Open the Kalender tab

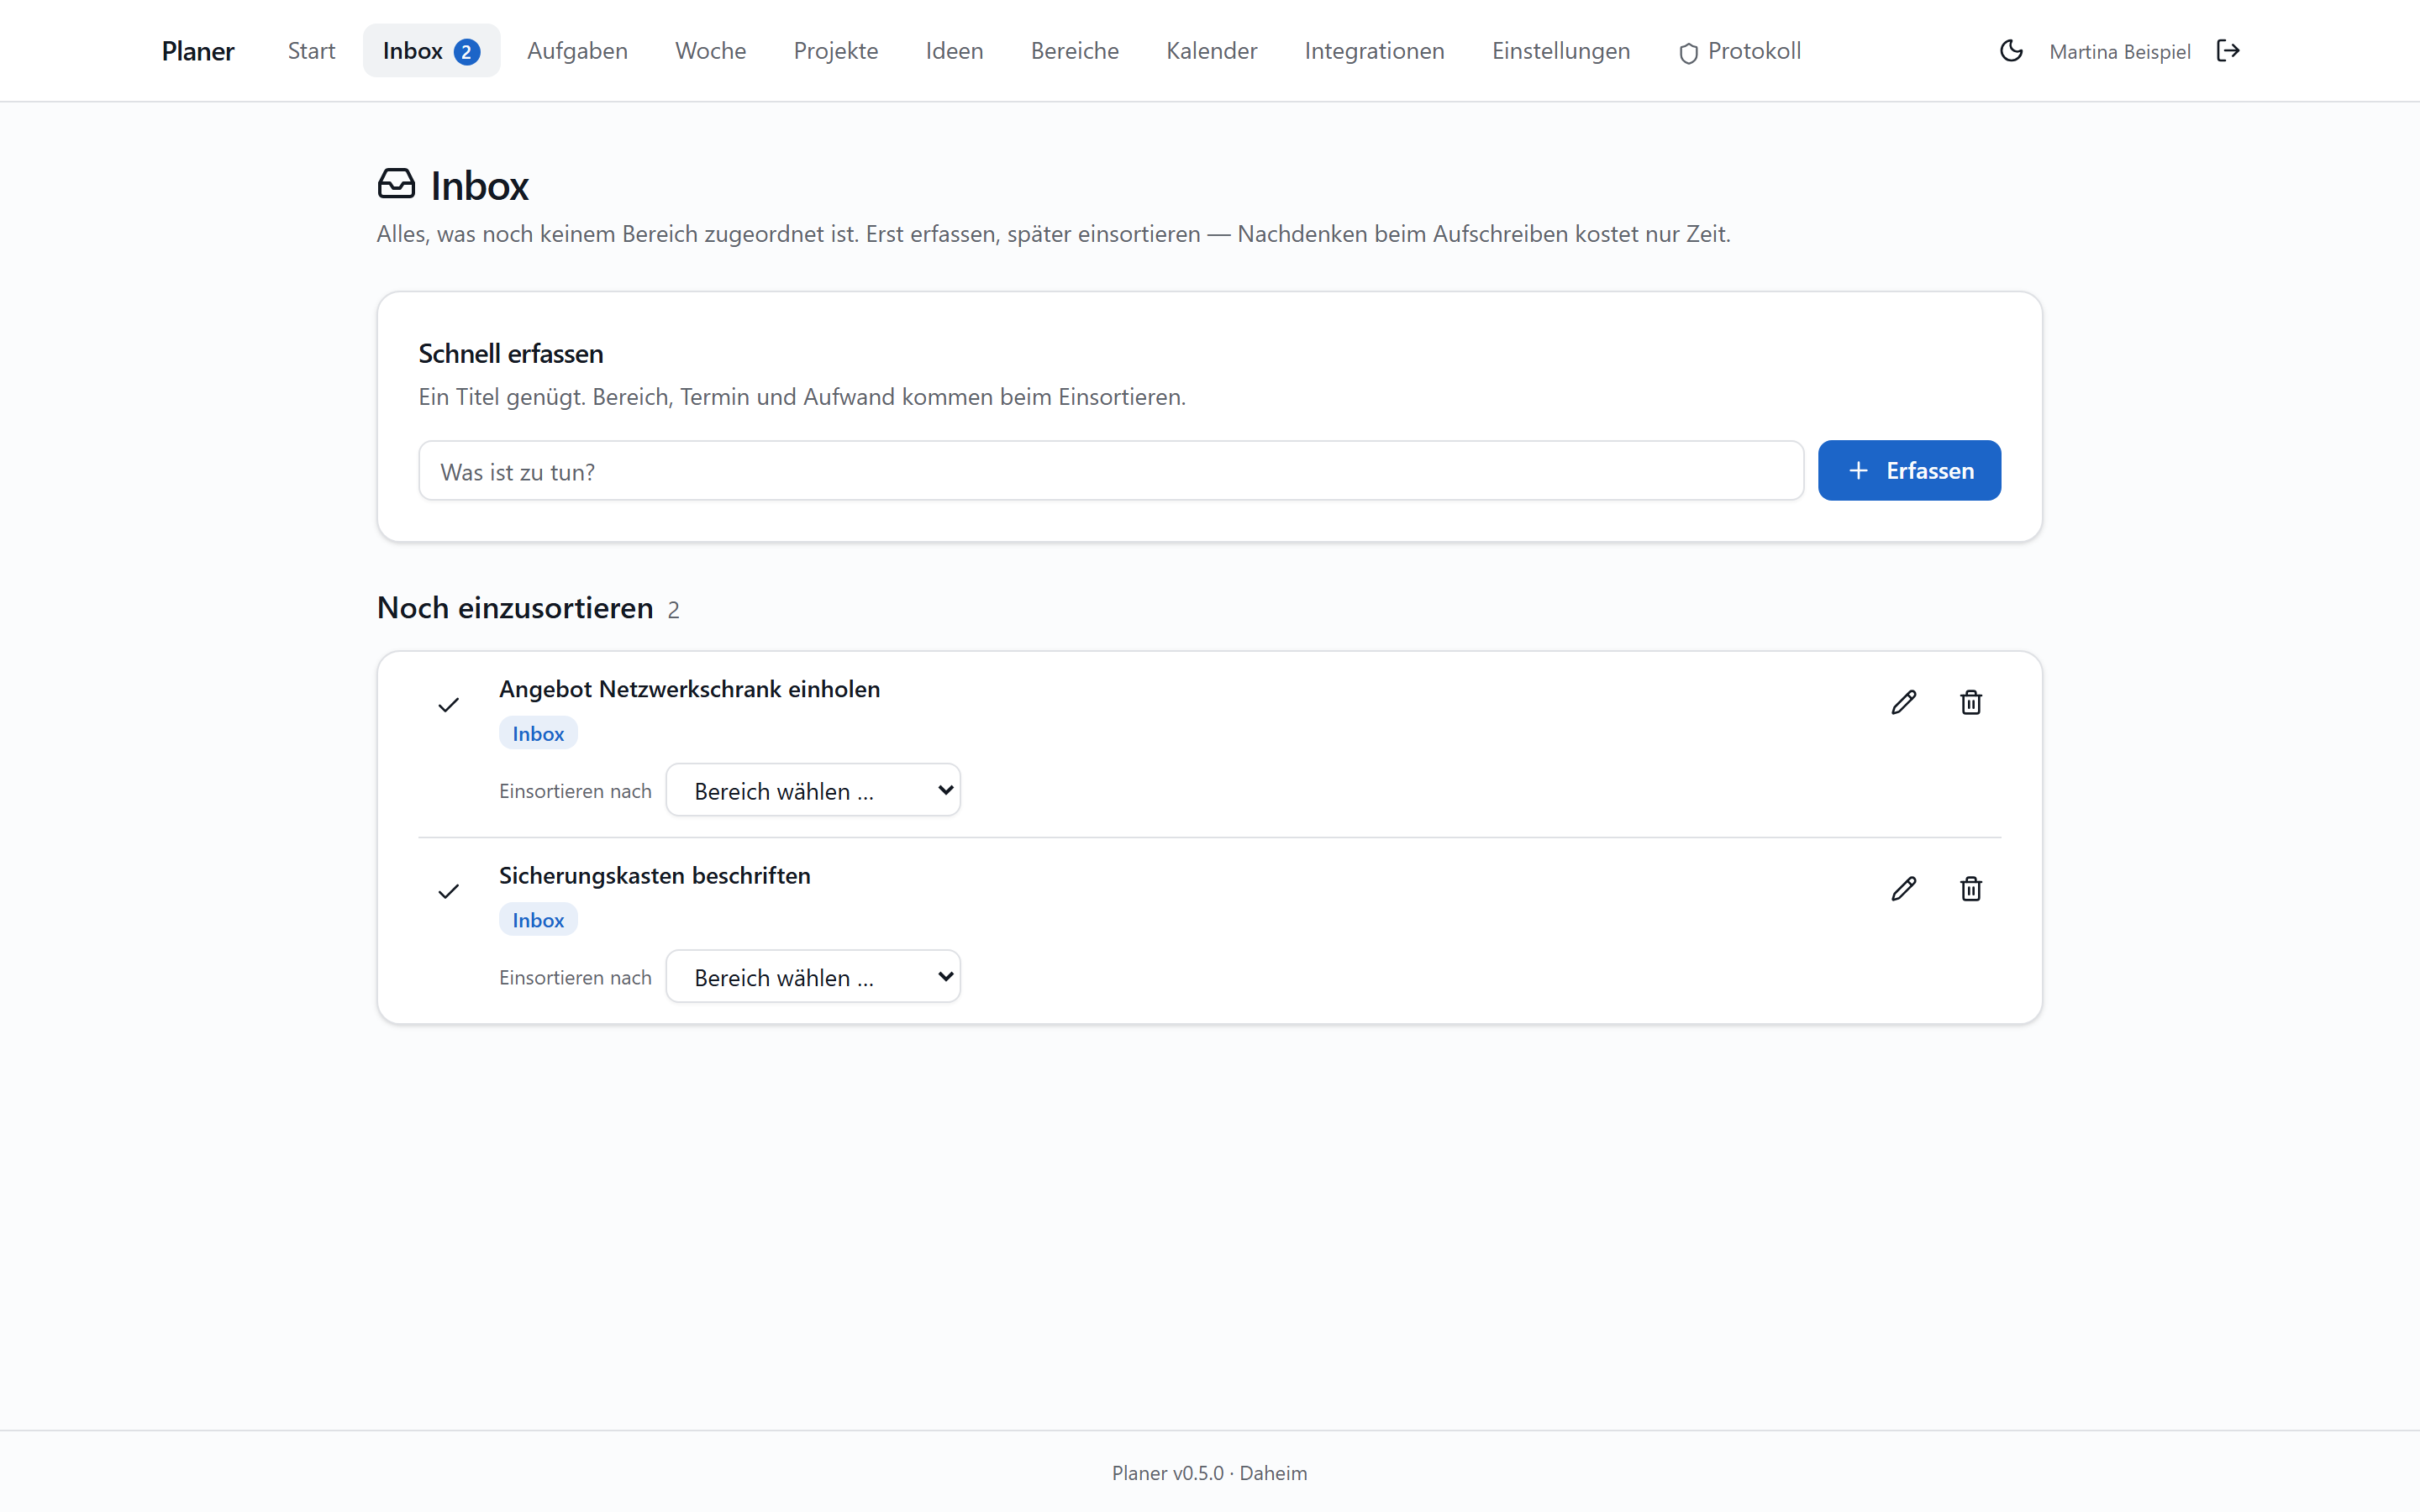[x=1211, y=51]
